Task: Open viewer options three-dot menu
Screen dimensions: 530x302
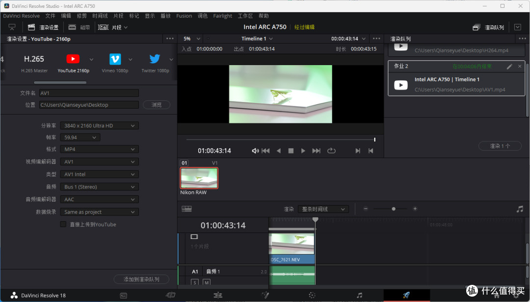Action: click(x=376, y=39)
